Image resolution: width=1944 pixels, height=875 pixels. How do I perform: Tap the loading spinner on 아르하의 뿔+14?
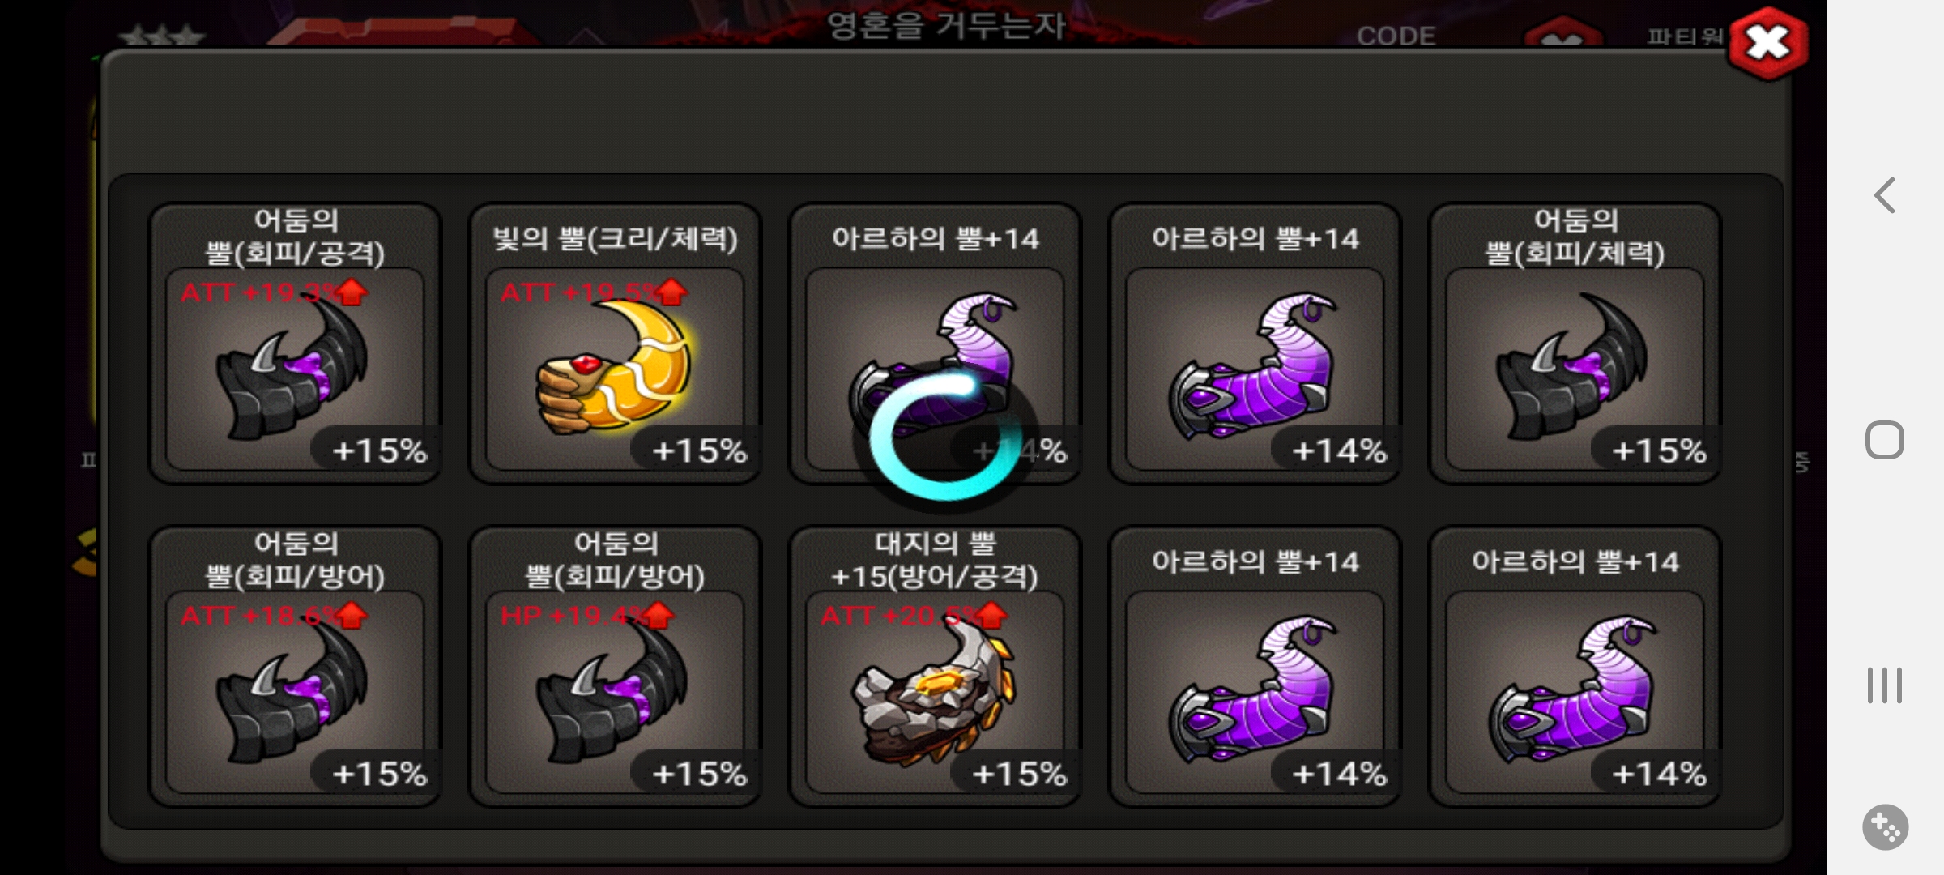pos(945,437)
